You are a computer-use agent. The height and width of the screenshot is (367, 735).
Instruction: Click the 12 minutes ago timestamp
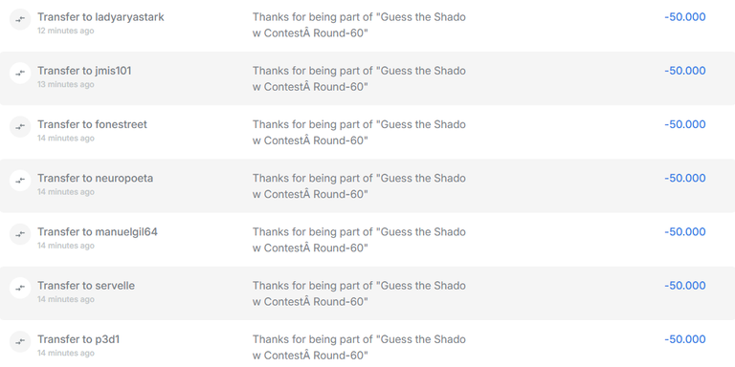(66, 31)
